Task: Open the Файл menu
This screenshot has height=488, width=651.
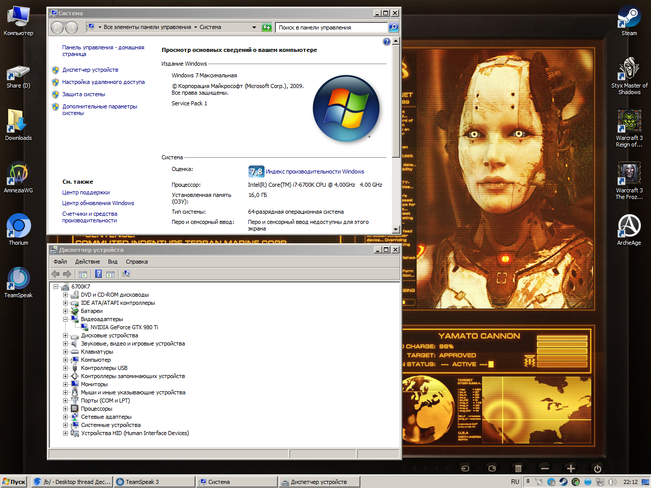Action: 60,262
